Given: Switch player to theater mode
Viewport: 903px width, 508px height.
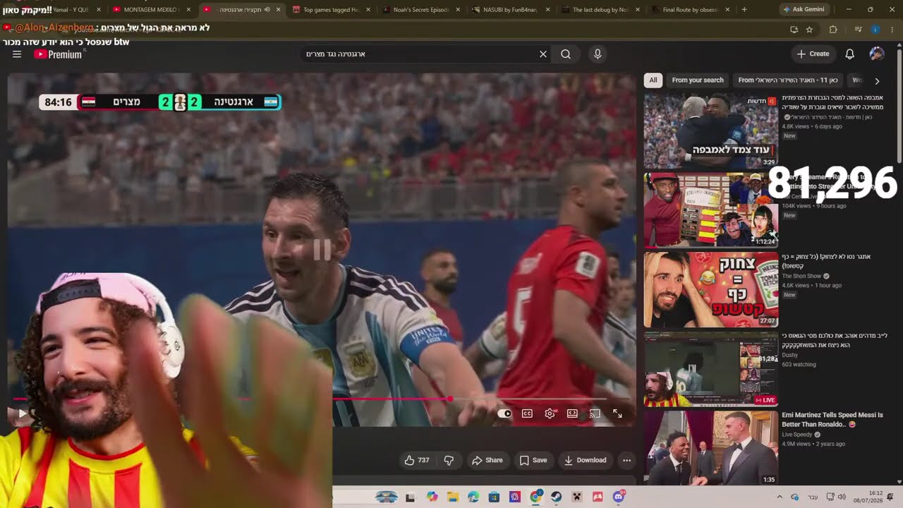Looking at the screenshot, I should (x=572, y=413).
